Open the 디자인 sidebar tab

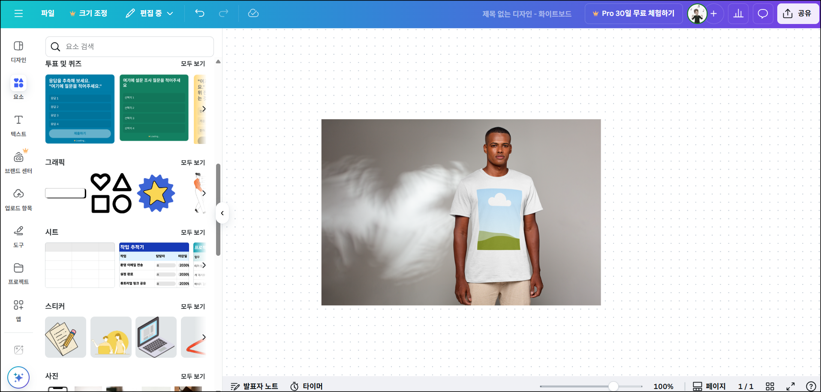coord(18,52)
